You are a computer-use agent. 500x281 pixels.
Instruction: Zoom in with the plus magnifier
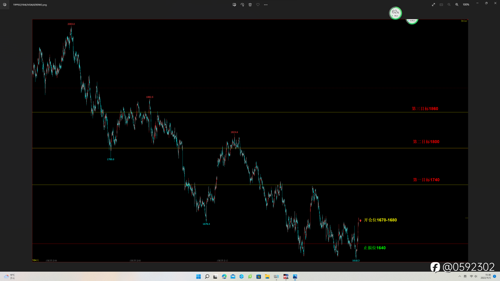457,5
